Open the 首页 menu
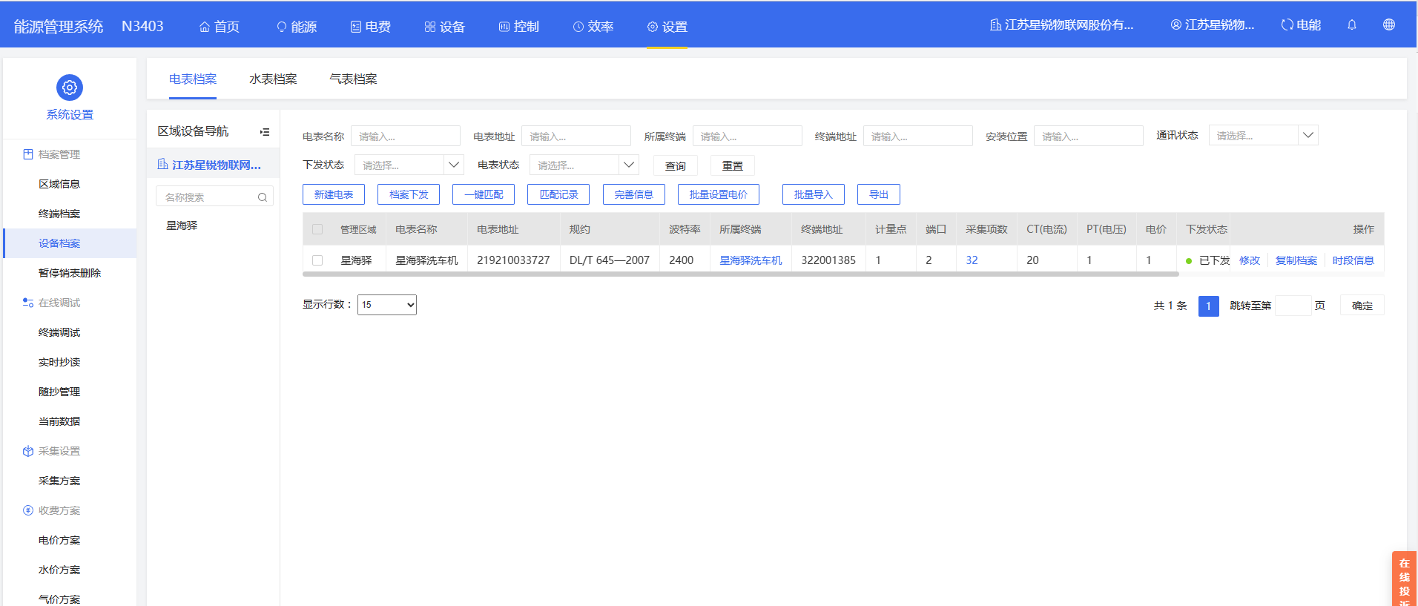 (220, 27)
